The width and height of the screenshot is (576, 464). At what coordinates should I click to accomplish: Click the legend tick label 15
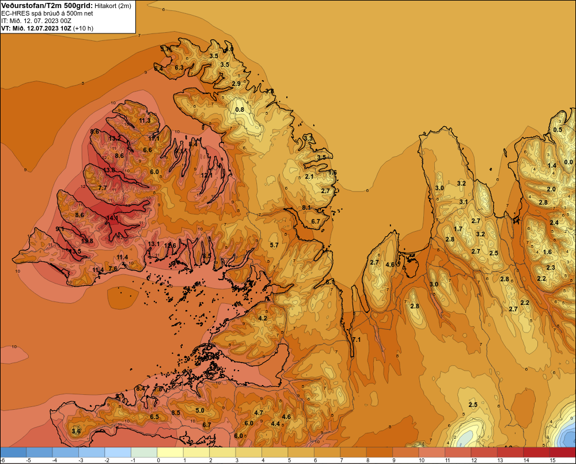552,461
